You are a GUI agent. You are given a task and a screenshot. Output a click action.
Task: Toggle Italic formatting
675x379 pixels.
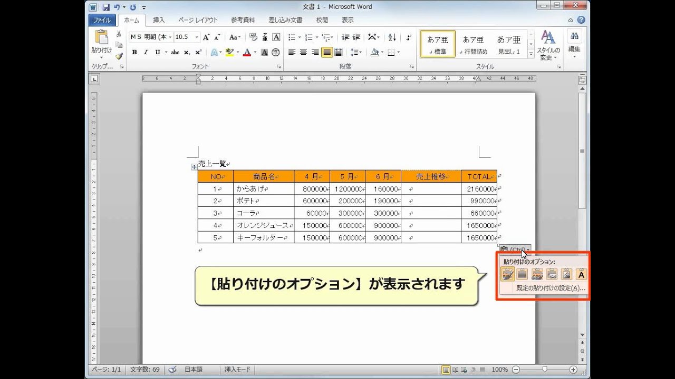pyautogui.click(x=146, y=52)
